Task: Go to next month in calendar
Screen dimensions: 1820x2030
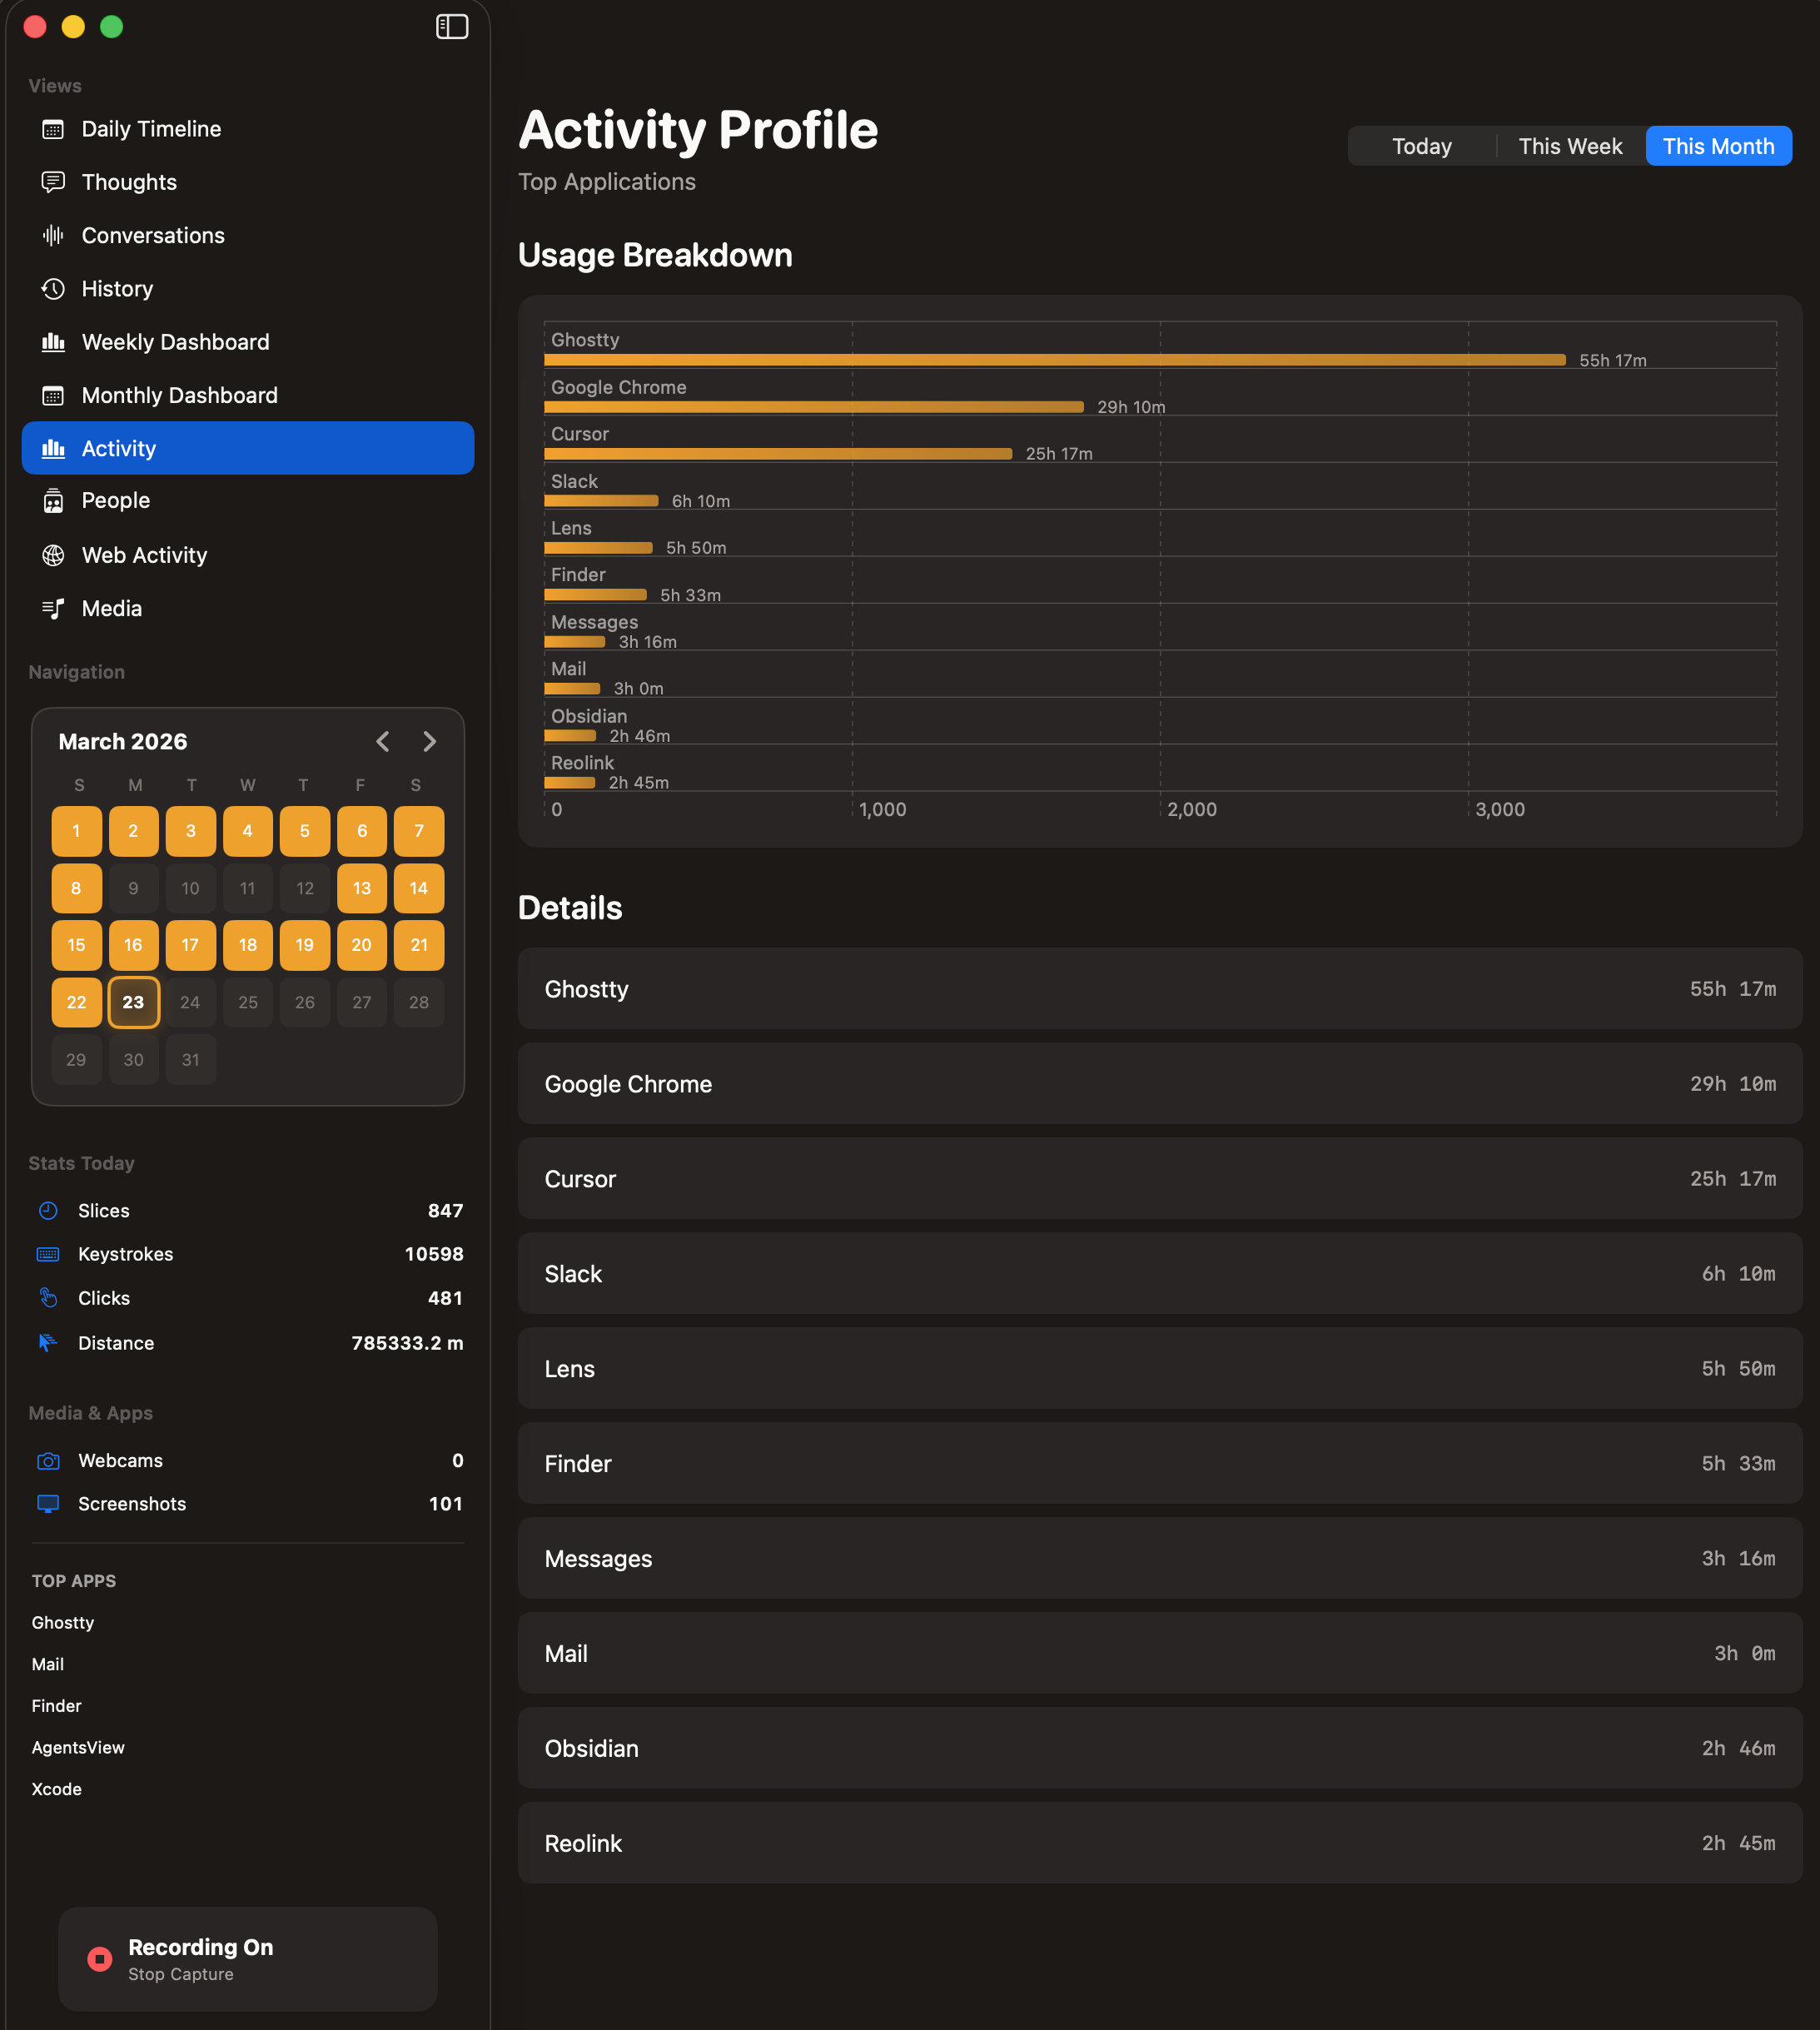Action: pos(429,741)
